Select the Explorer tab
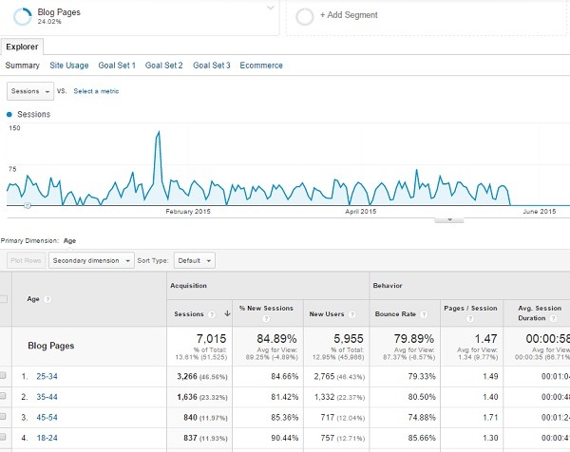Screen dimensions: 570x452 coord(22,47)
